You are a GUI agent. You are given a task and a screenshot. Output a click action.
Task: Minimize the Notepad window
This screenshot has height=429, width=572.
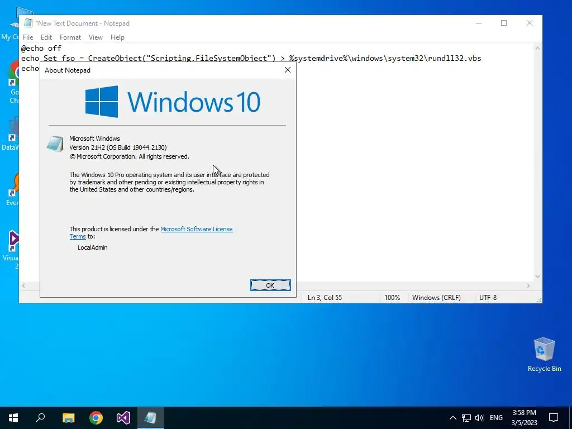point(479,23)
